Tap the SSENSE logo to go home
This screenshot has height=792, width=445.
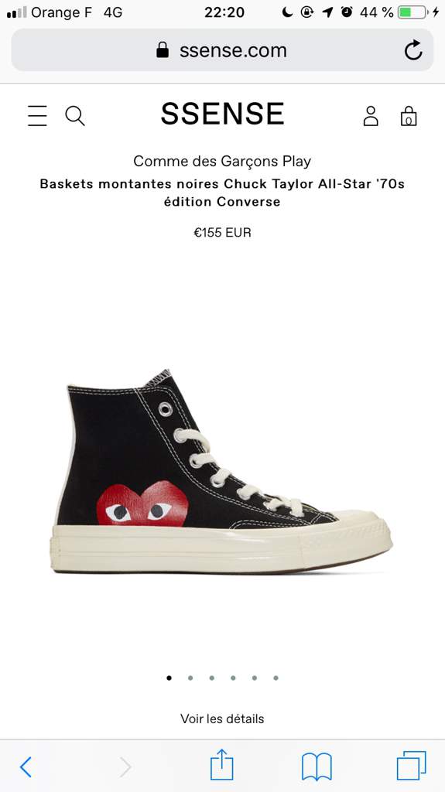[222, 114]
